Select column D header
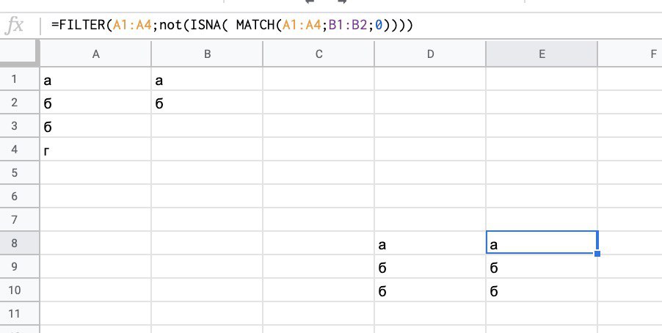The width and height of the screenshot is (662, 333). tap(430, 54)
